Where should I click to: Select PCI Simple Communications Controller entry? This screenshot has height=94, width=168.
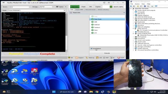(x=152, y=30)
